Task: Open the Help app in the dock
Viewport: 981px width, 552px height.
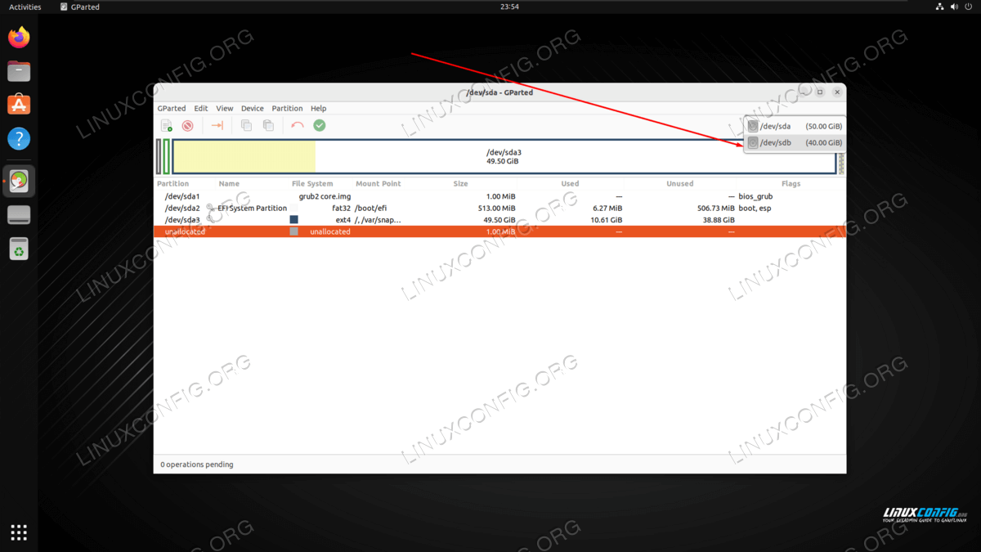Action: pos(19,139)
